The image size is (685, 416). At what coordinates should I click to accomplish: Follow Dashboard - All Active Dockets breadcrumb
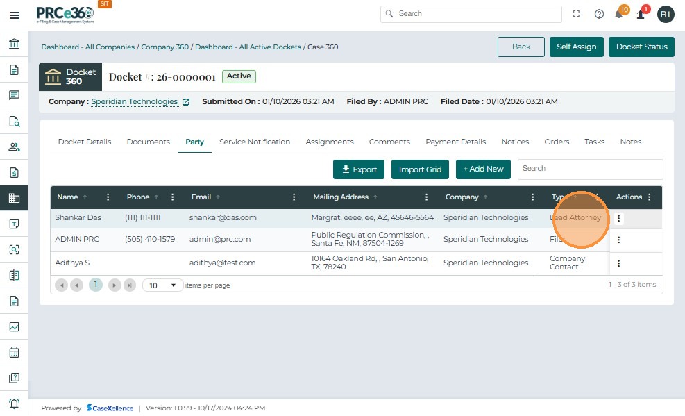coord(248,47)
